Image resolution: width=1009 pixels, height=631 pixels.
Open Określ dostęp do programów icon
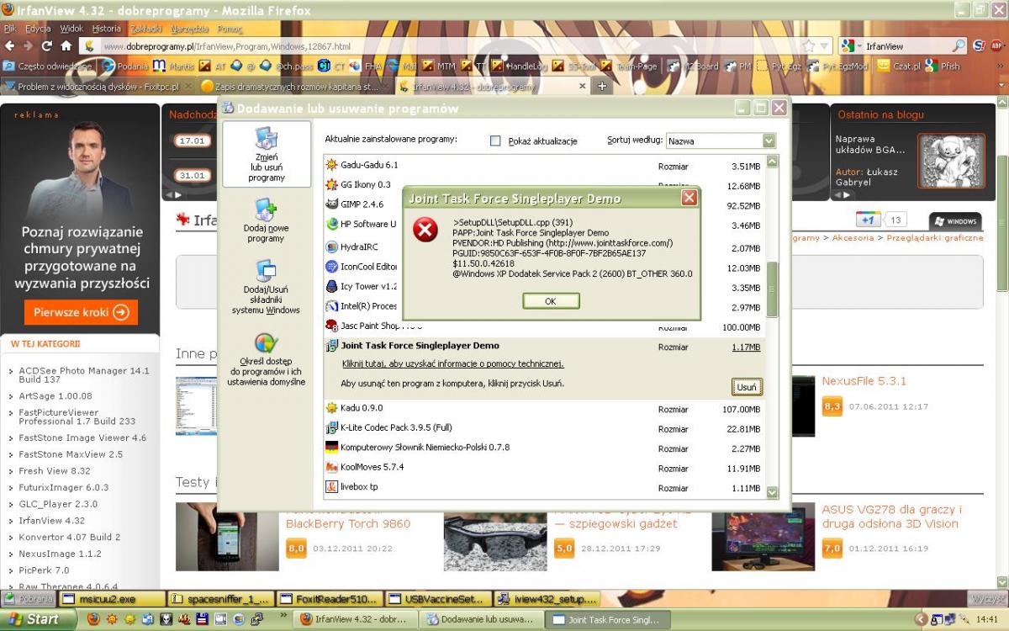coord(266,360)
